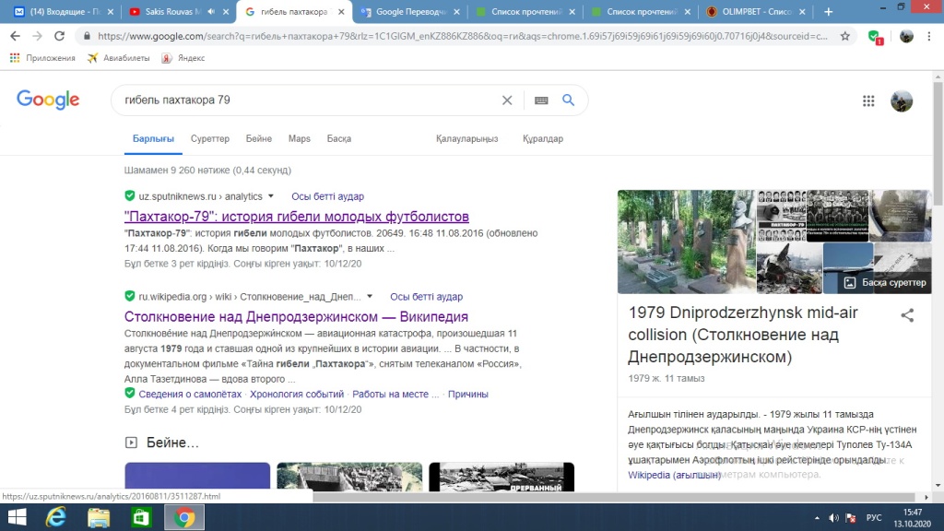Open the Яндекс bookmark
This screenshot has height=531, width=944.
(x=183, y=58)
